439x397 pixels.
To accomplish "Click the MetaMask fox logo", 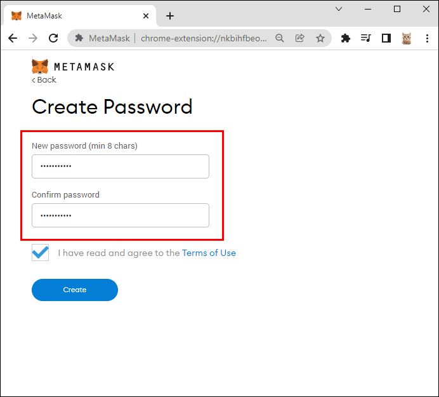I will point(40,66).
